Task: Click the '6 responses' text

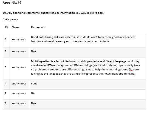Action: point(10,19)
